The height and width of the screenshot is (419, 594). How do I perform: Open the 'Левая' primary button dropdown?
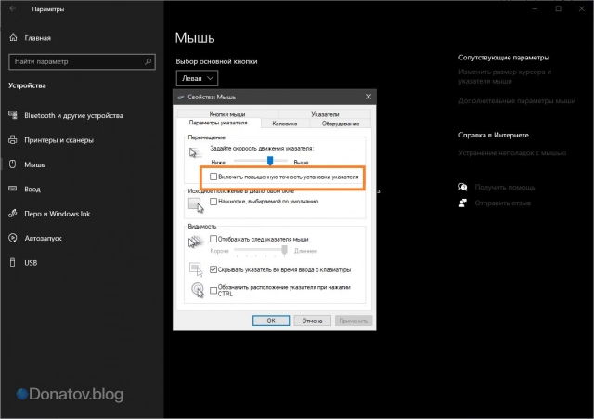coord(197,78)
